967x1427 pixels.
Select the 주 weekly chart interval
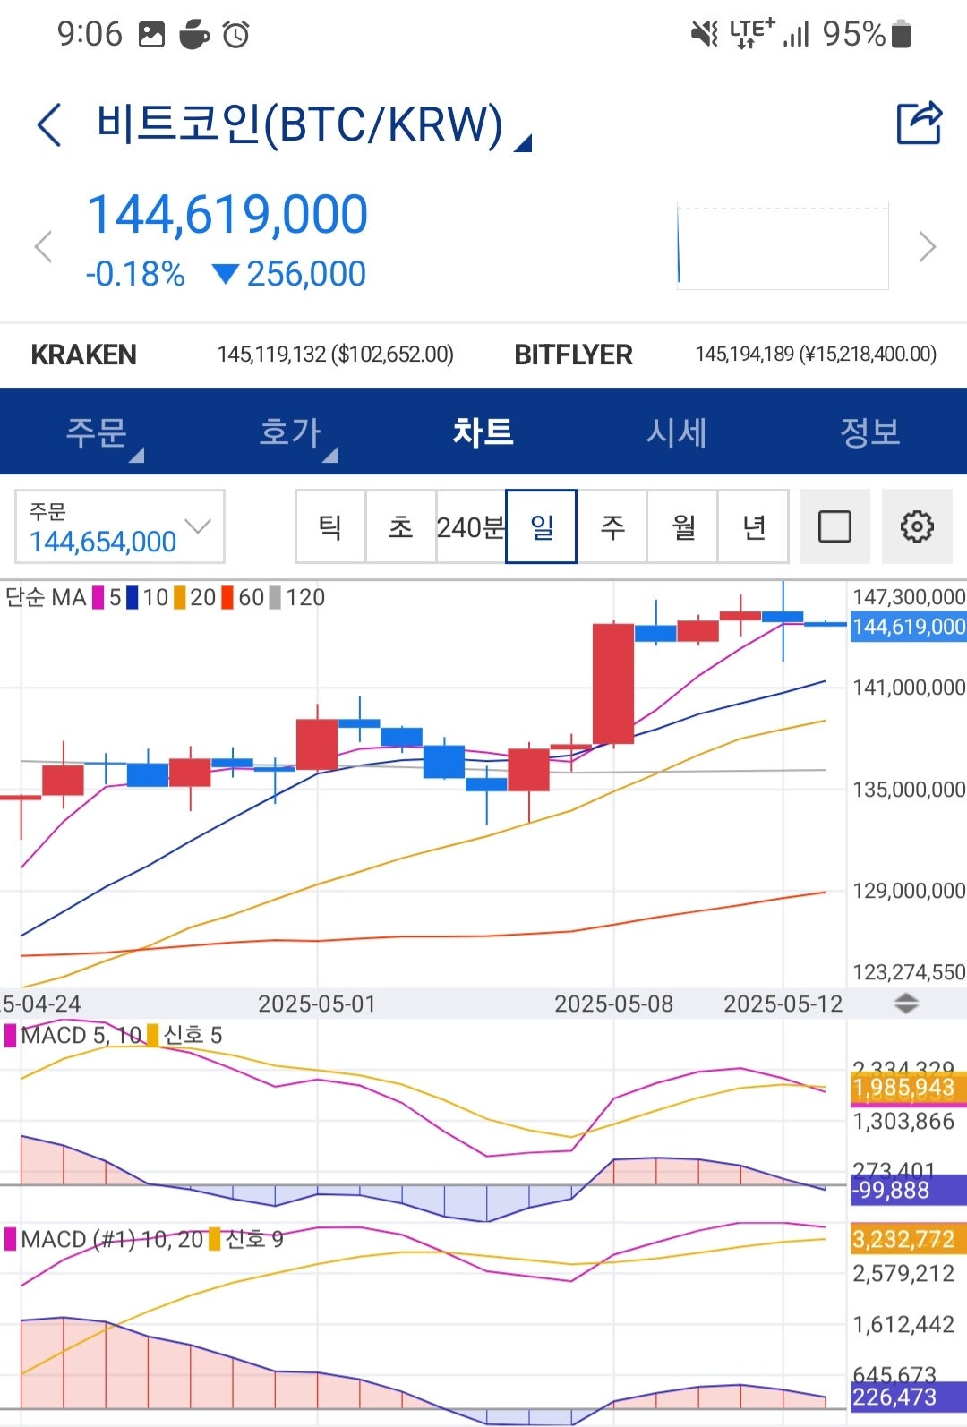pos(612,526)
